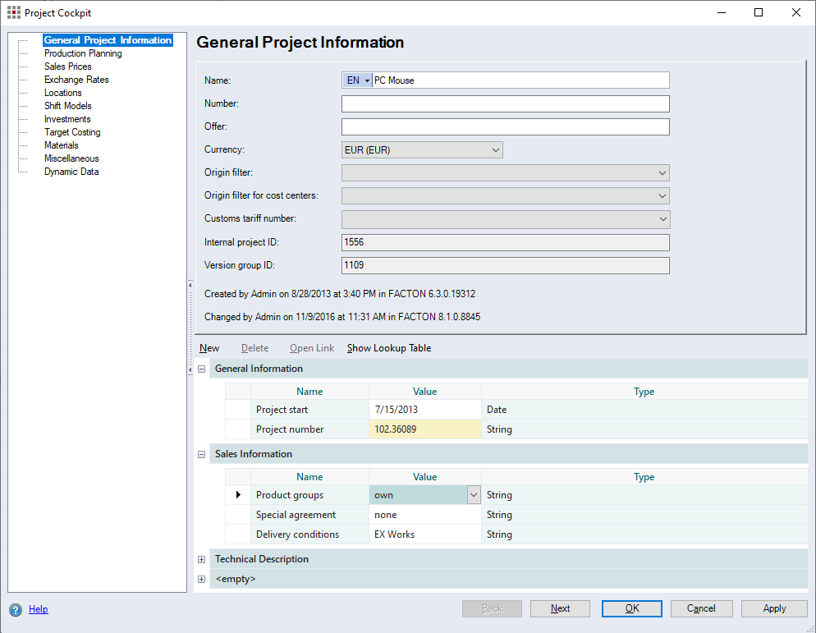Open Exchange Rates in the navigation tree
The height and width of the screenshot is (633, 816).
coord(76,80)
